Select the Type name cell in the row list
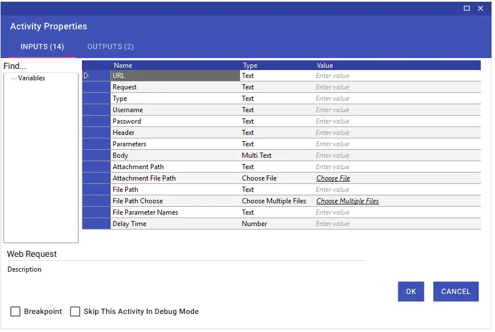This screenshot has width=495, height=332. point(175,99)
